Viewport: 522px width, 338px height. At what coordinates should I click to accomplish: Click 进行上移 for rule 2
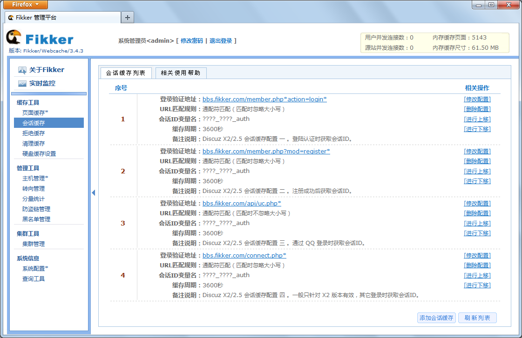point(477,171)
